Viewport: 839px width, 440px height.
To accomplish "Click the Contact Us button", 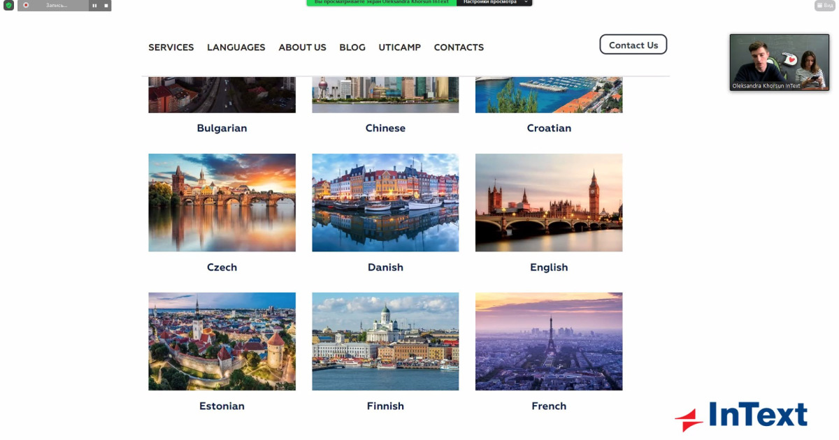I will 633,45.
